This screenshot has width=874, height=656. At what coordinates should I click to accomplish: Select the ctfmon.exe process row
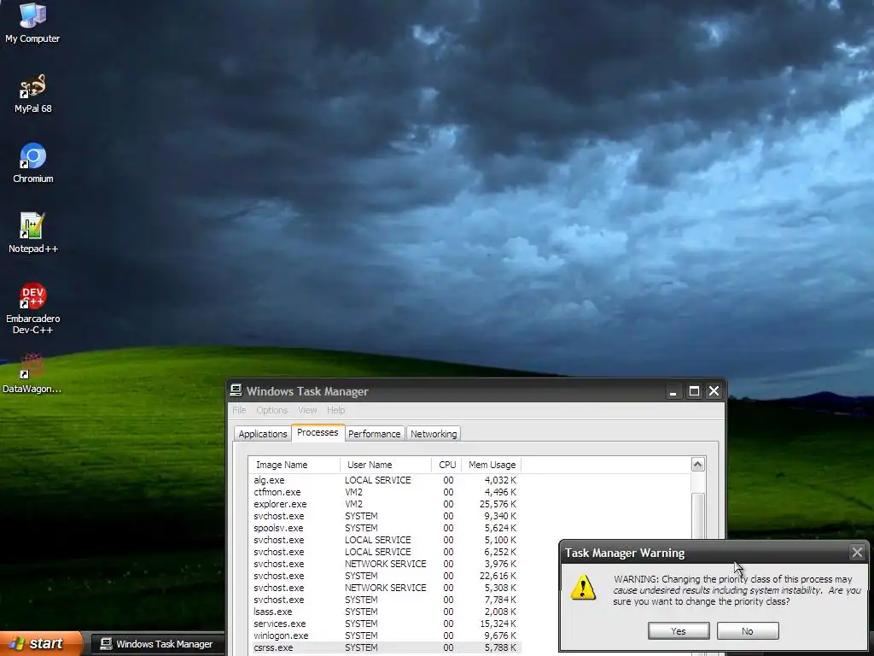[x=385, y=492]
